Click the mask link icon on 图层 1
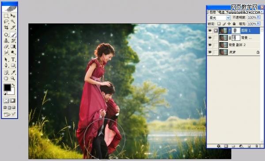This screenshot has width=265, height=161. 230,31
